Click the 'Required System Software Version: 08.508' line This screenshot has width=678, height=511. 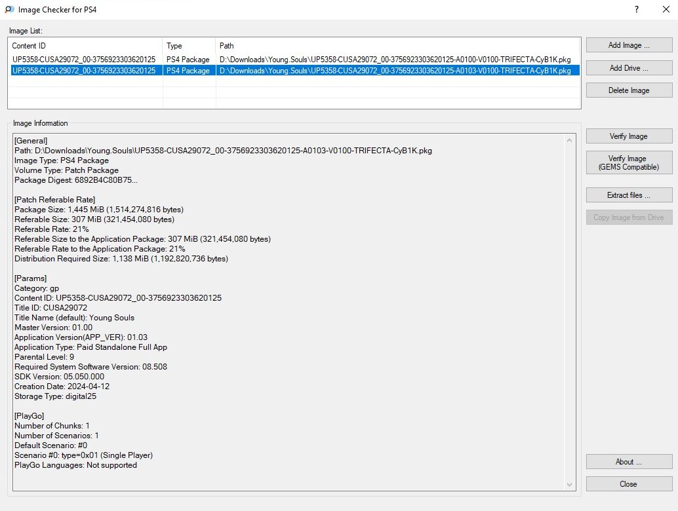tap(90, 367)
